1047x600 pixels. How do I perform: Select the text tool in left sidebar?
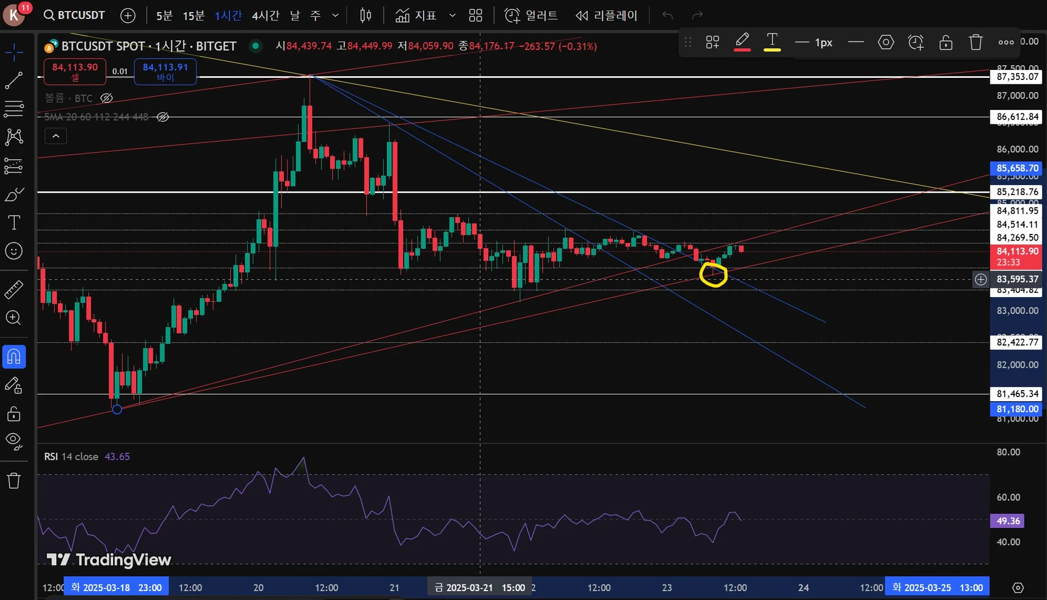click(14, 223)
